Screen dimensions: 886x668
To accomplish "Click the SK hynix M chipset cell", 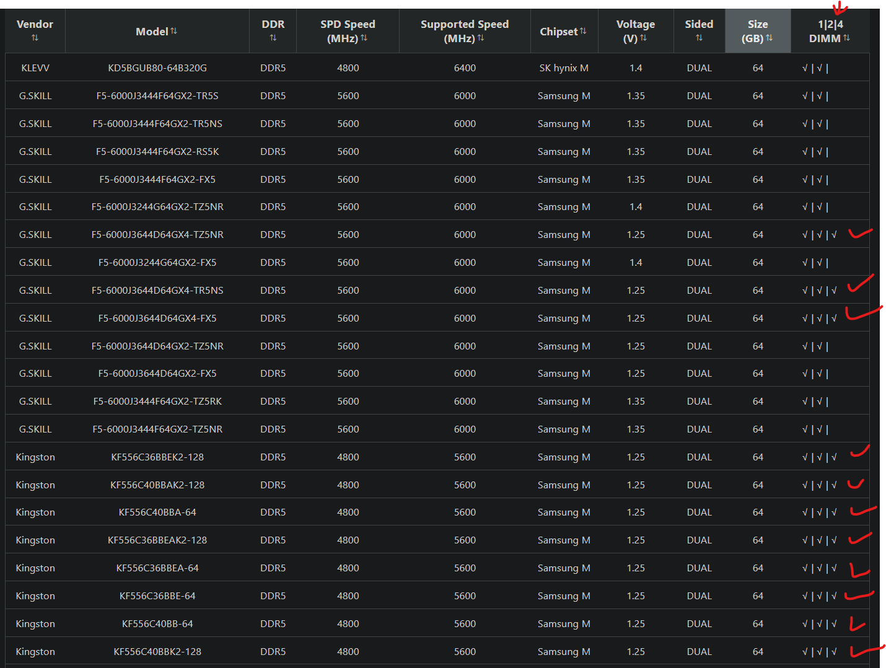I will click(564, 68).
